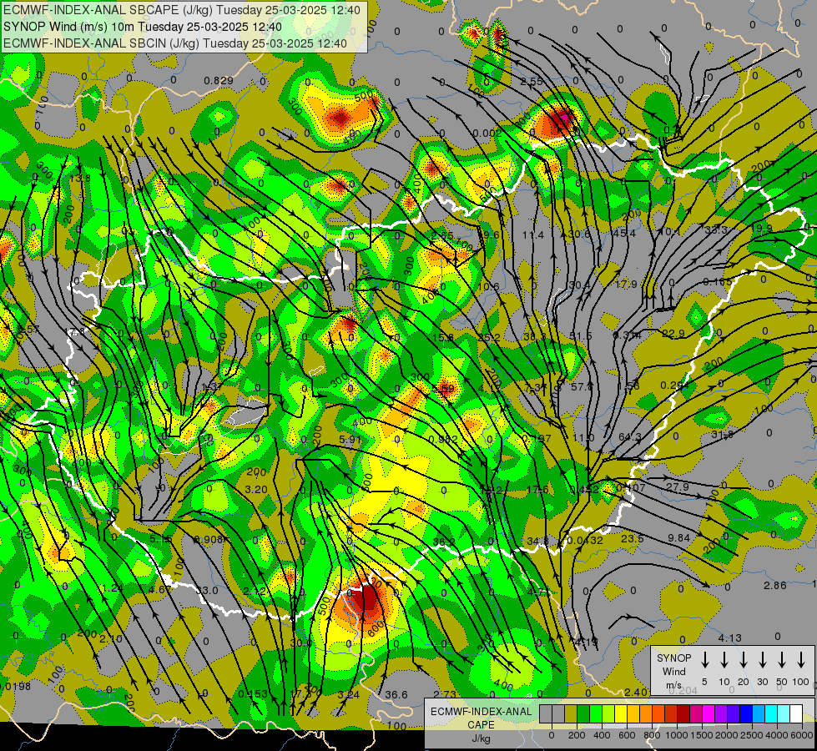Screen dimensions: 817x751
Task: Click the 20 m/s wind arrow in SYNOP legend
Action: coord(743,659)
